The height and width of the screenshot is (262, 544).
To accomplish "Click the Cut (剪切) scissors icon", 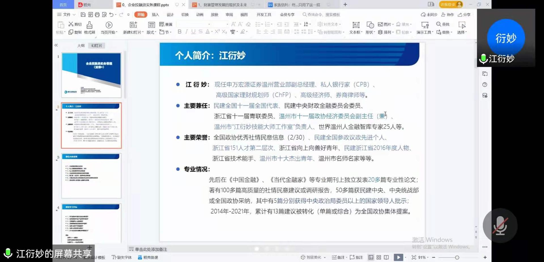I will 71,24.
